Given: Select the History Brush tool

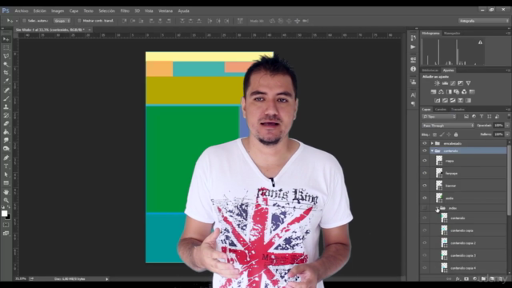Looking at the screenshot, I should pos(6,115).
